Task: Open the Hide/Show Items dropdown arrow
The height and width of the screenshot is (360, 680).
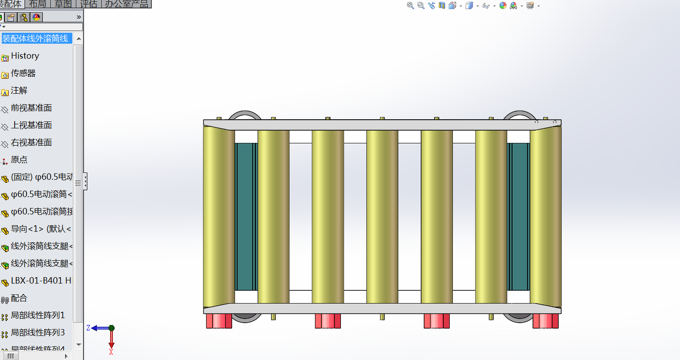Action: pyautogui.click(x=494, y=6)
